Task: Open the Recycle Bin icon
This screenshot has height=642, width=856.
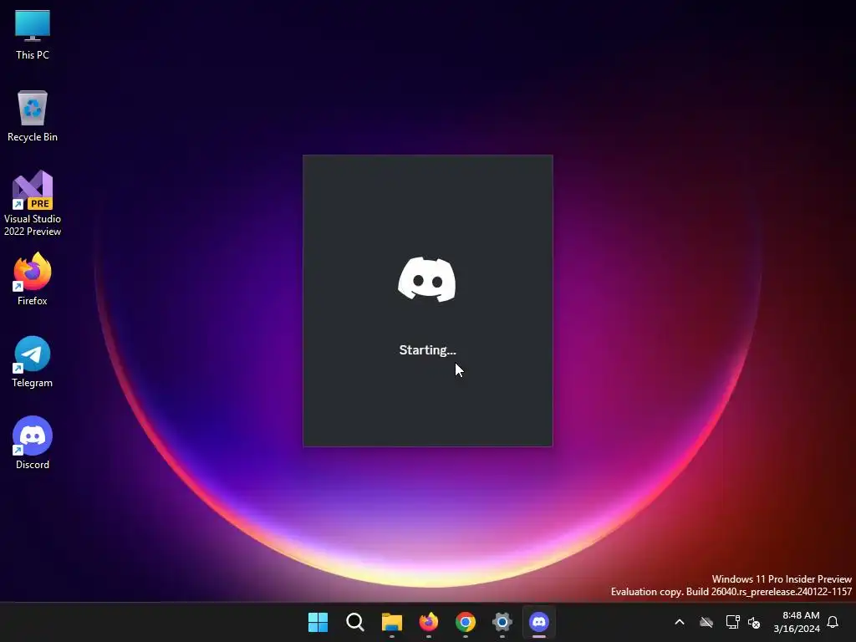Action: (x=33, y=115)
